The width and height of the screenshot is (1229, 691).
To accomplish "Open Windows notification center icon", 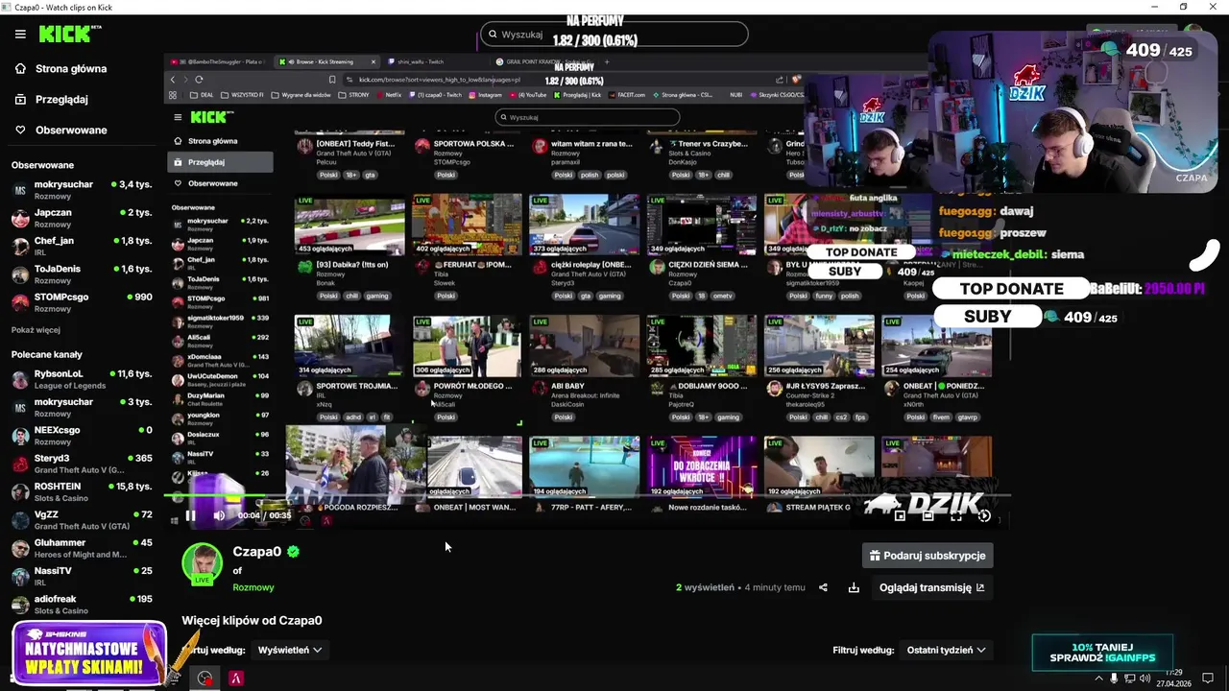I will coord(1208,679).
